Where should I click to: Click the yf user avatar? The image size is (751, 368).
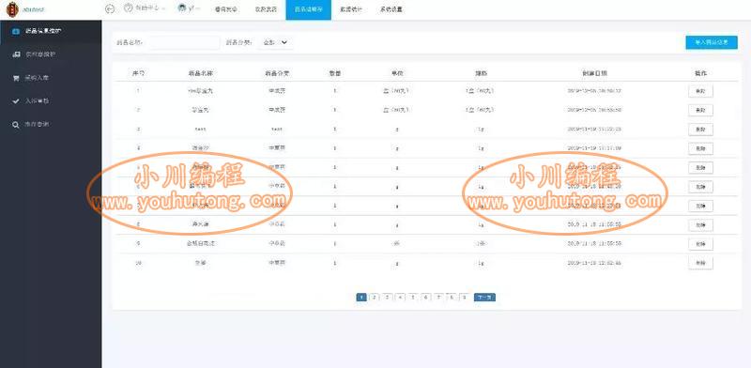(182, 8)
